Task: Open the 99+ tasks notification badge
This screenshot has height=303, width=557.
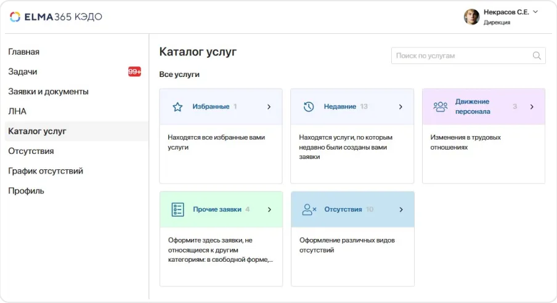Action: [x=134, y=72]
